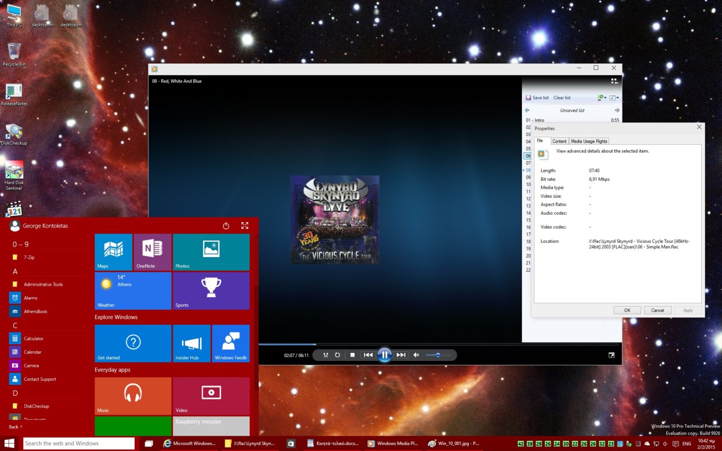Click the Windows Start button

(x=10, y=444)
